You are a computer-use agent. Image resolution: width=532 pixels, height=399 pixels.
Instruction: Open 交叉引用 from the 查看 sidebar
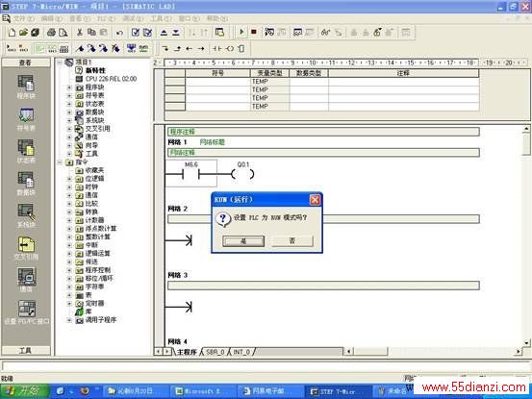pyautogui.click(x=26, y=248)
